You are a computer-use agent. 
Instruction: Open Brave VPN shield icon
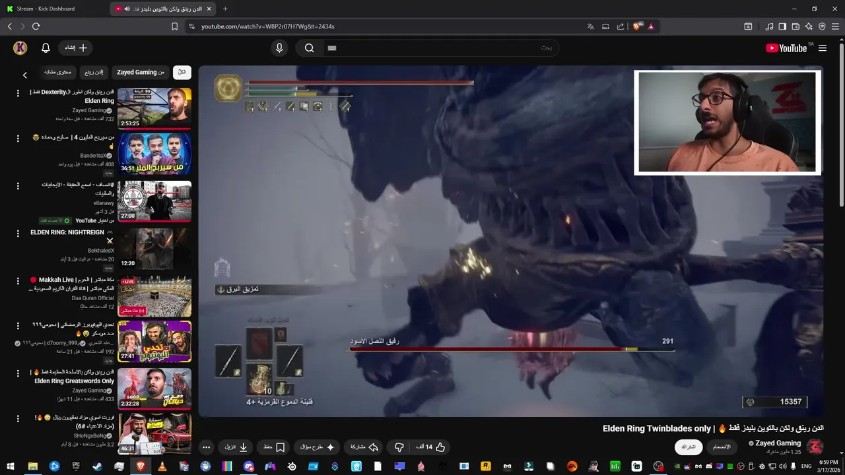(822, 26)
